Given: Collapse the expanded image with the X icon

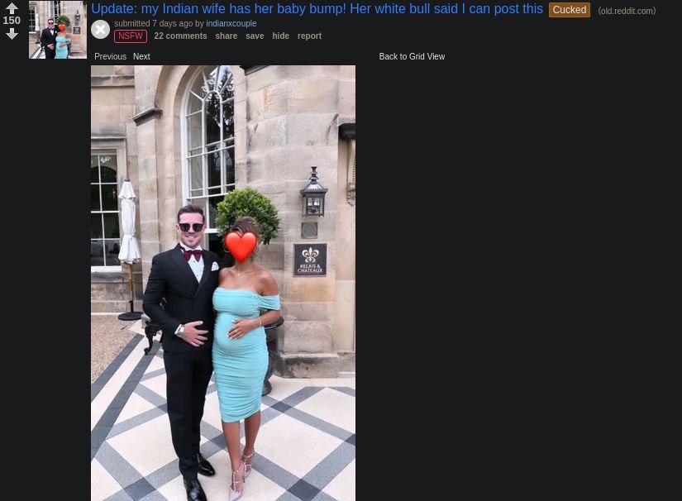Looking at the screenshot, I should pos(101,30).
